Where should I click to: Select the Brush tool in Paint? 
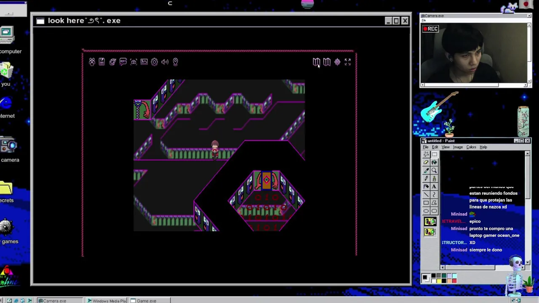point(434,178)
